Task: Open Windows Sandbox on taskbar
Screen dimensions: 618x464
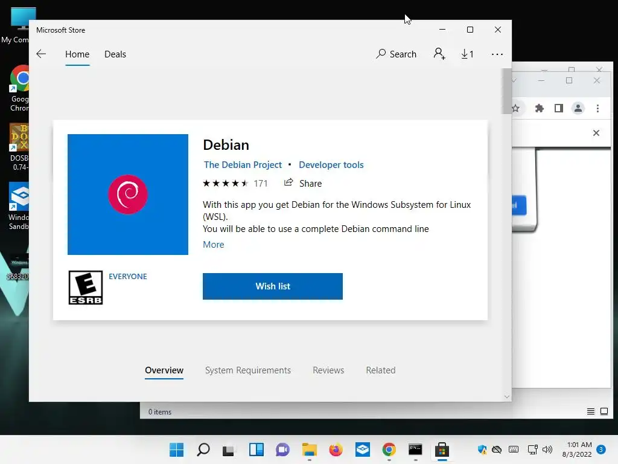Action: [363, 449]
